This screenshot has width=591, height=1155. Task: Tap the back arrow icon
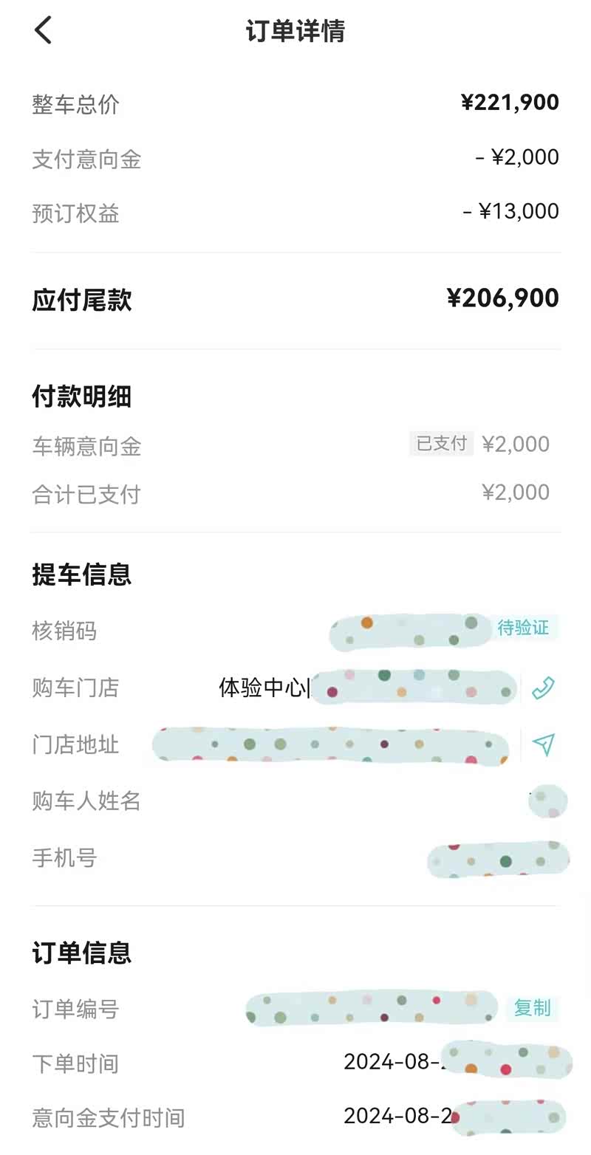click(x=44, y=30)
